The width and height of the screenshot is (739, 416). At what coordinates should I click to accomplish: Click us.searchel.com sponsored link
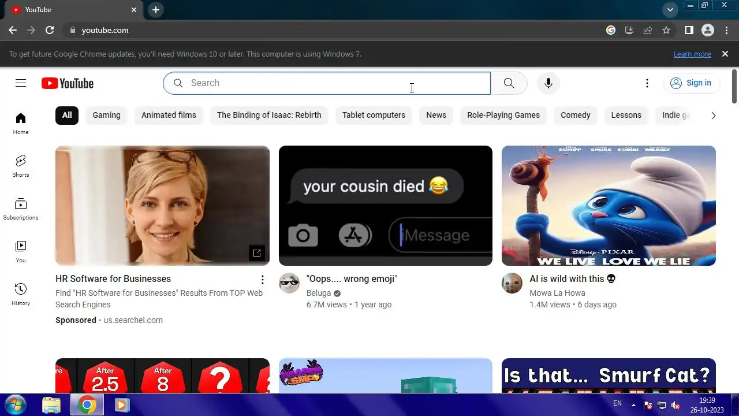coord(133,320)
